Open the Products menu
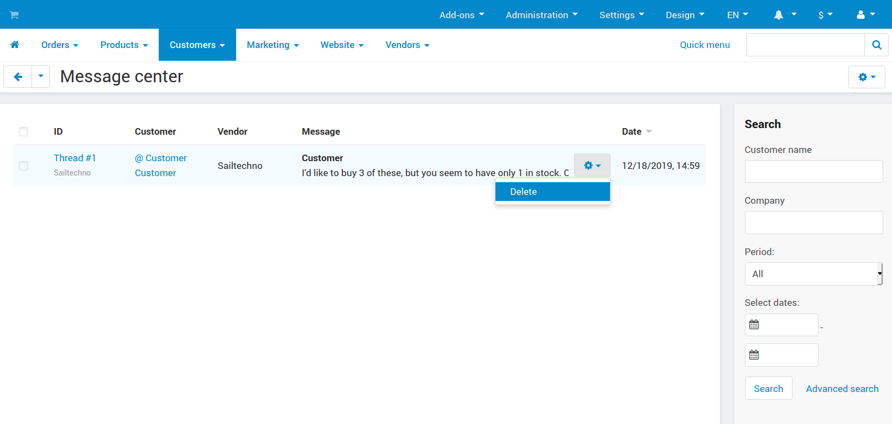The height and width of the screenshot is (424, 892). coord(124,45)
